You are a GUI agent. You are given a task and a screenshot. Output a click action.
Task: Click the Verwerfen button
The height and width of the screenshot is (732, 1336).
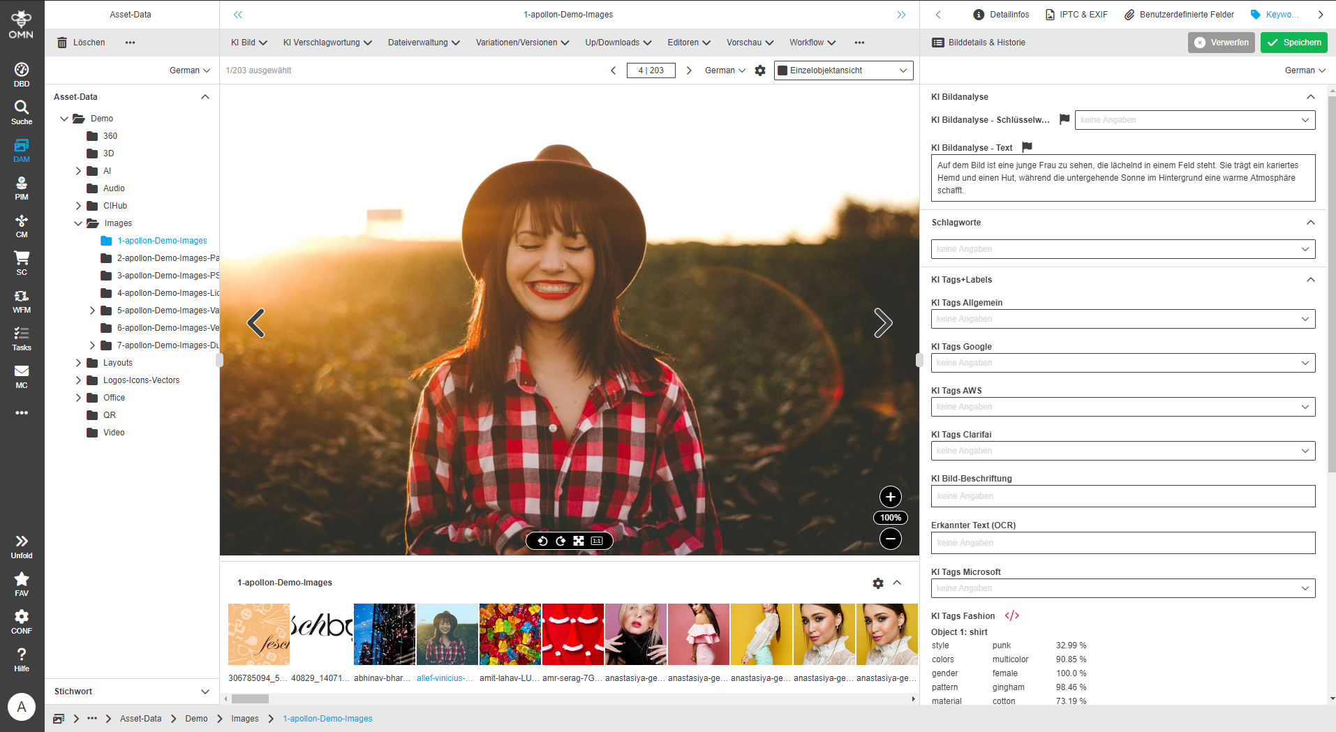point(1221,43)
